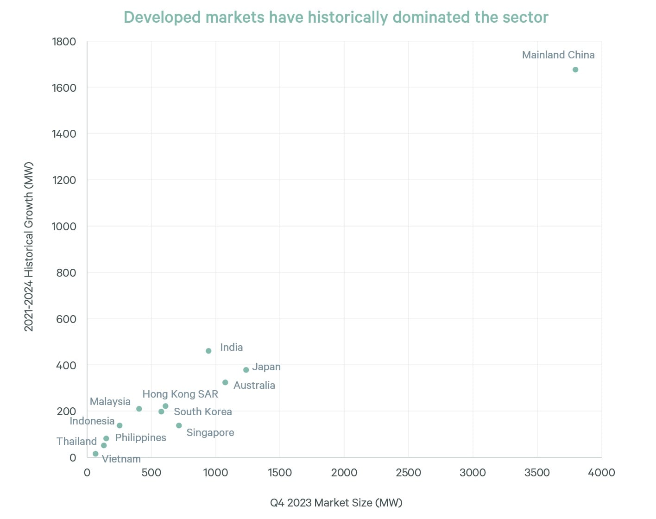This screenshot has height=519, width=656.
Task: Click the Singapore data point
Action: [178, 425]
